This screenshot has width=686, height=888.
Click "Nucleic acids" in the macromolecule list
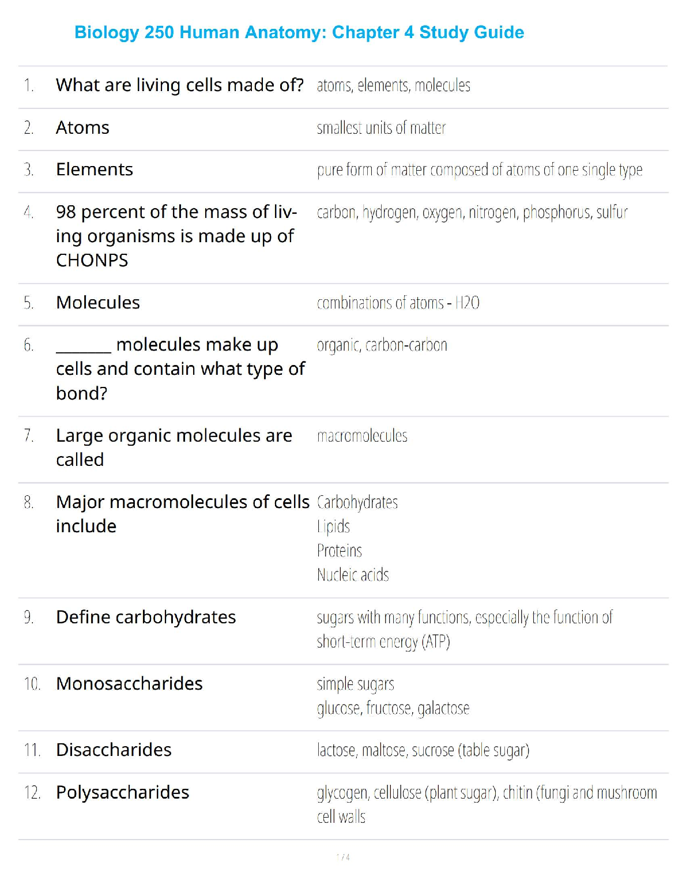point(353,575)
